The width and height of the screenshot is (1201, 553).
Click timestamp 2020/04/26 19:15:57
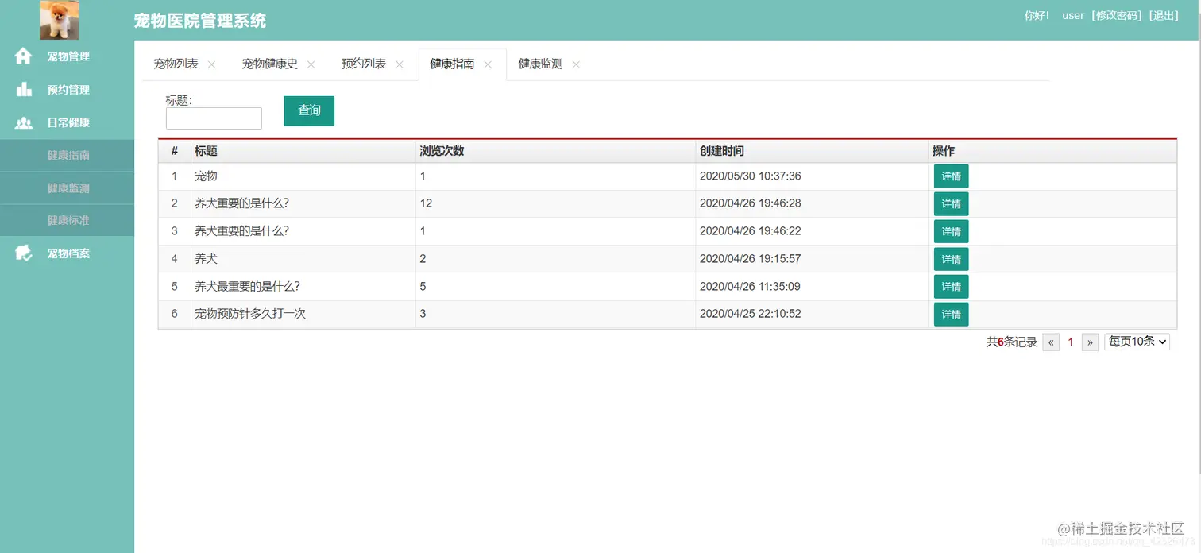(x=750, y=259)
